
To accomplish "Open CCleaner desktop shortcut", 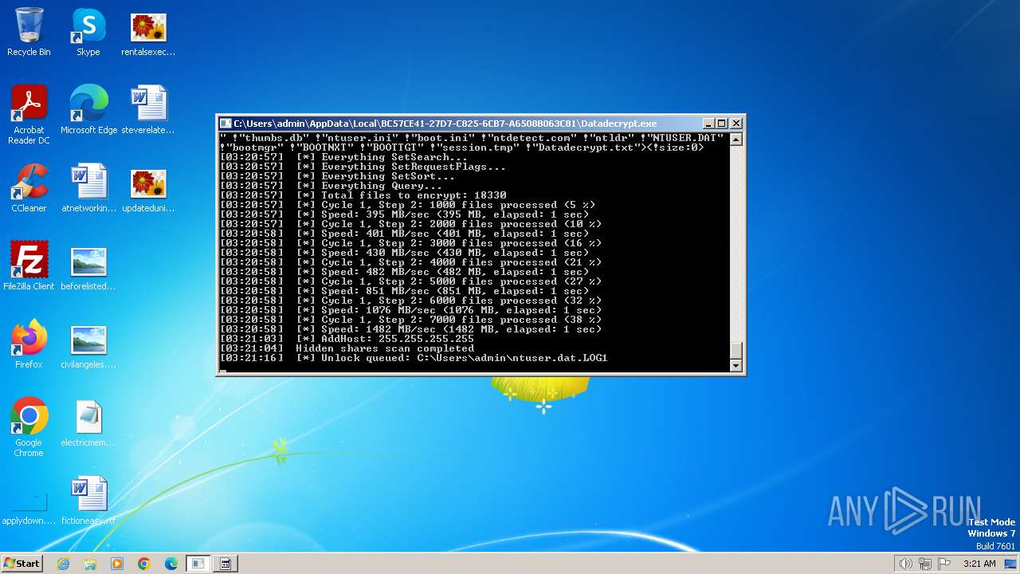I will pos(29,188).
